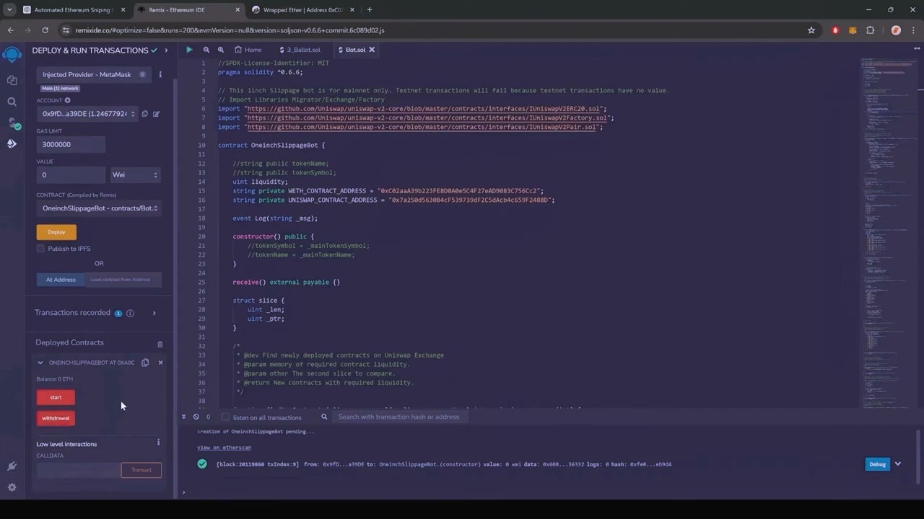This screenshot has height=519, width=924.
Task: Go back in browser history
Action: pyautogui.click(x=10, y=30)
